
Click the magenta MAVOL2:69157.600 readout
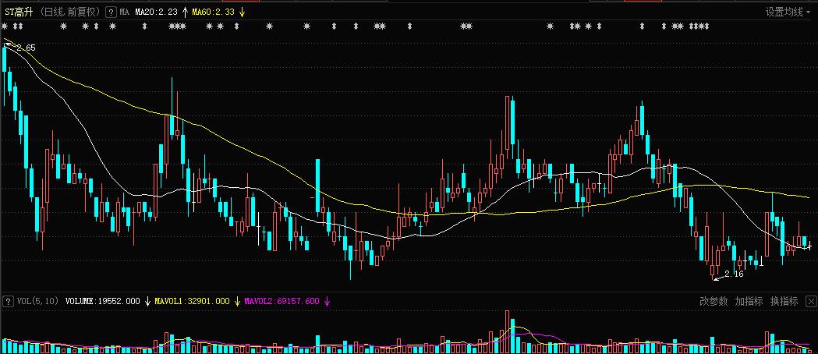pyautogui.click(x=282, y=301)
